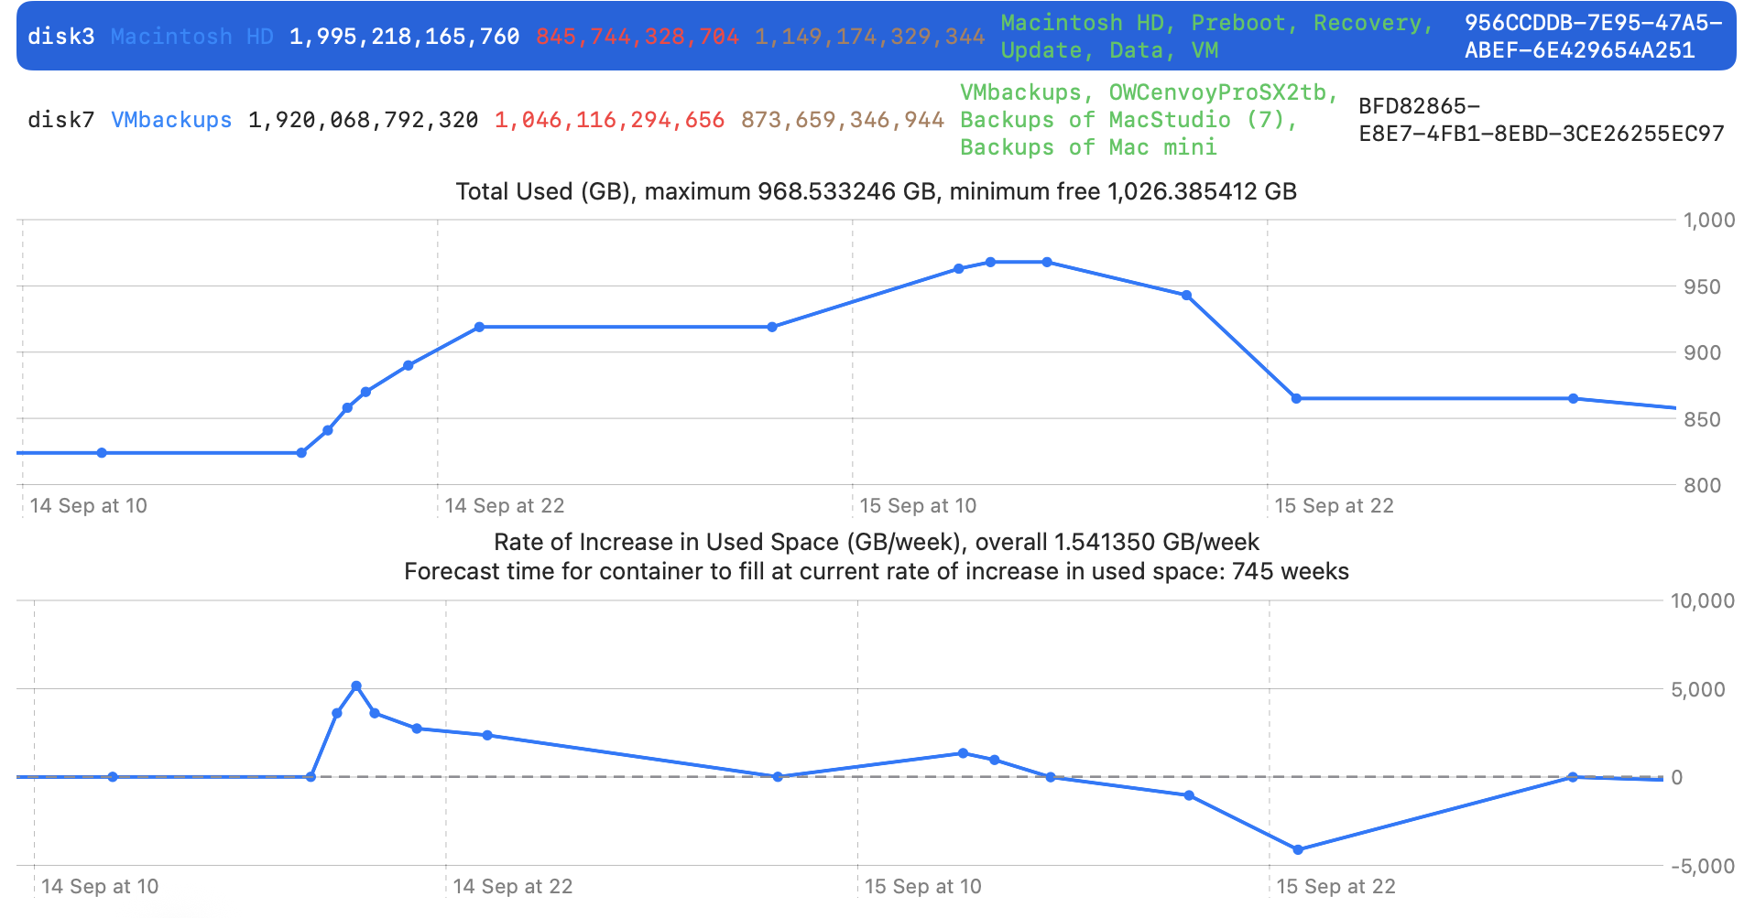The image size is (1755, 918).
Task: Click the 1,000 axis label on Total Used chart
Action: point(1709,220)
